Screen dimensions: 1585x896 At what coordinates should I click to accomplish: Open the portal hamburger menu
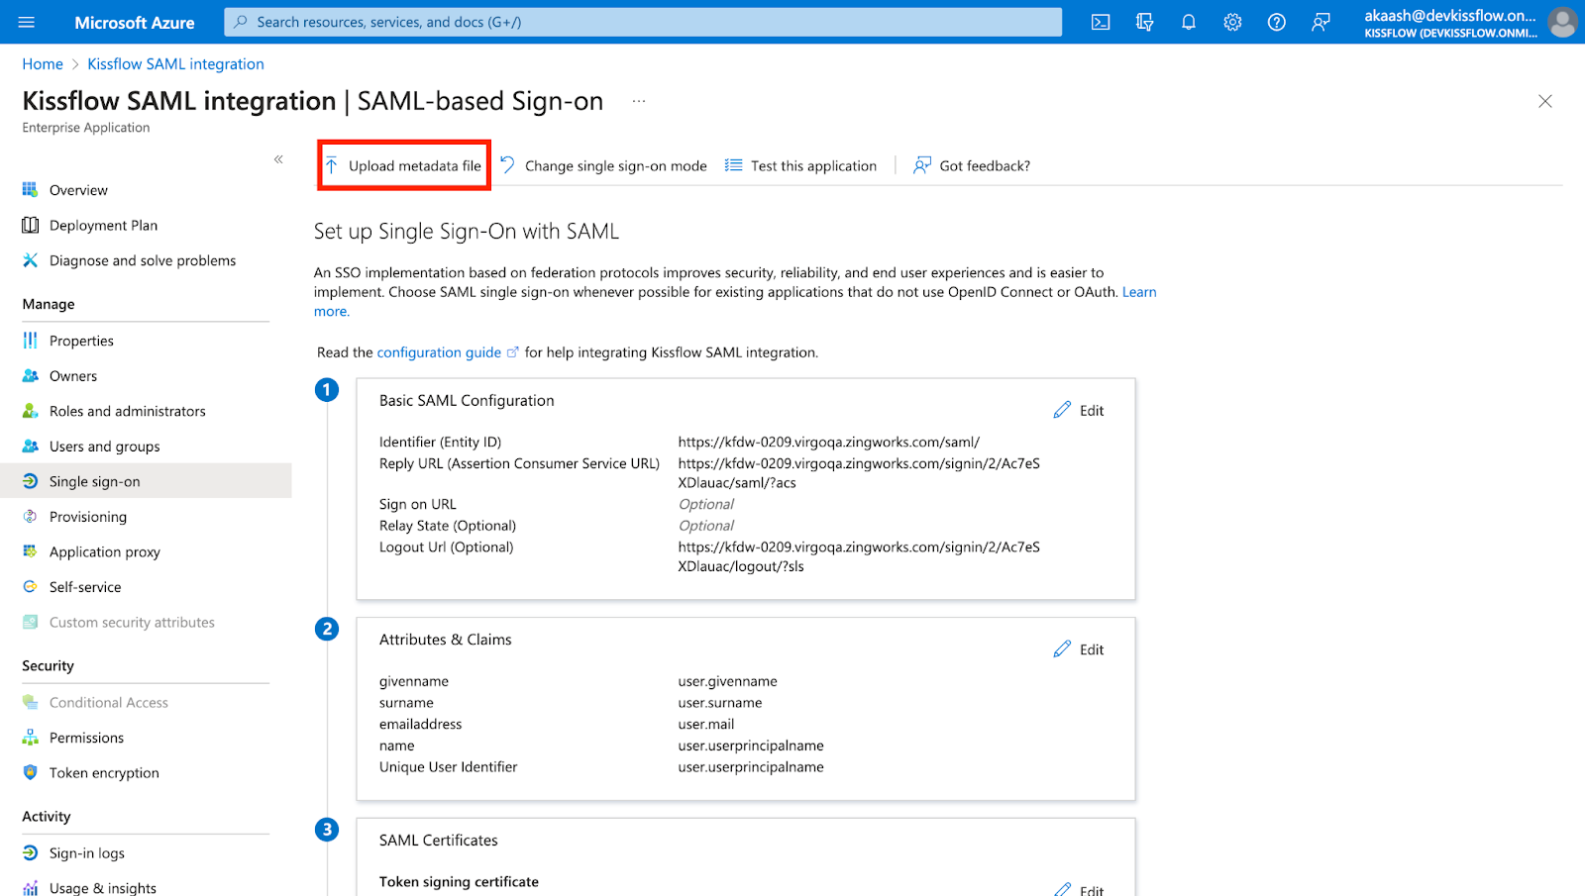coord(26,21)
